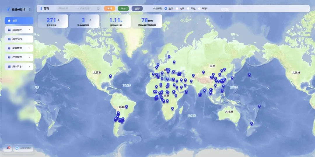Filter by 本月 orange button
Viewport: 315px width, 157px height.
[109, 9]
